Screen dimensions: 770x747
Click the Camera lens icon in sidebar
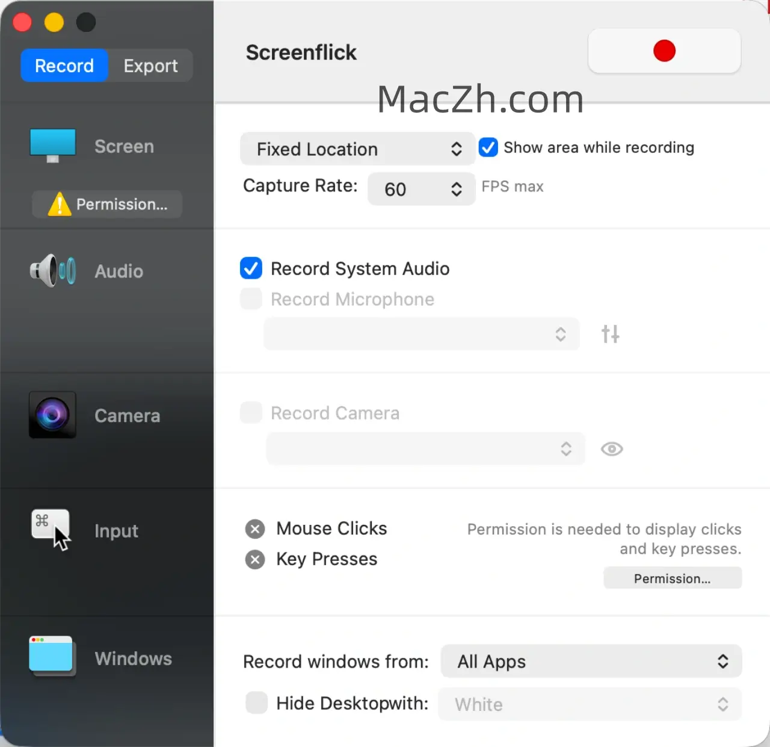[x=52, y=415]
